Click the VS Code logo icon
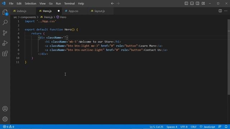Screen dimensions: 230x129 point(4,3)
